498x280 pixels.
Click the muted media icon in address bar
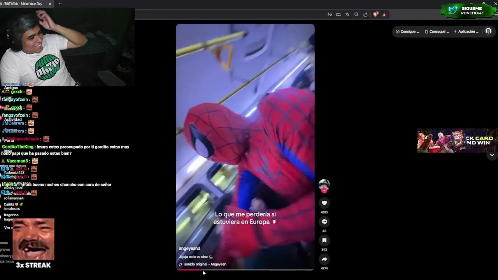coord(330,14)
